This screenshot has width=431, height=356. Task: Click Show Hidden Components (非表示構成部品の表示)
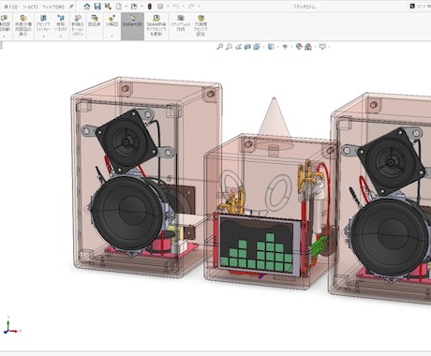22,25
